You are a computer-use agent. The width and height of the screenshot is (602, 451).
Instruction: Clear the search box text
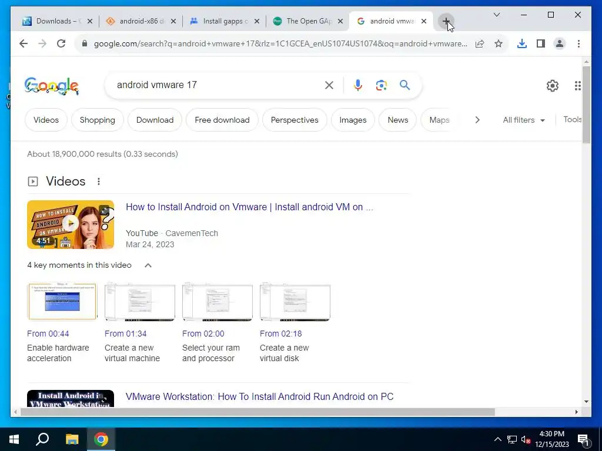(329, 85)
